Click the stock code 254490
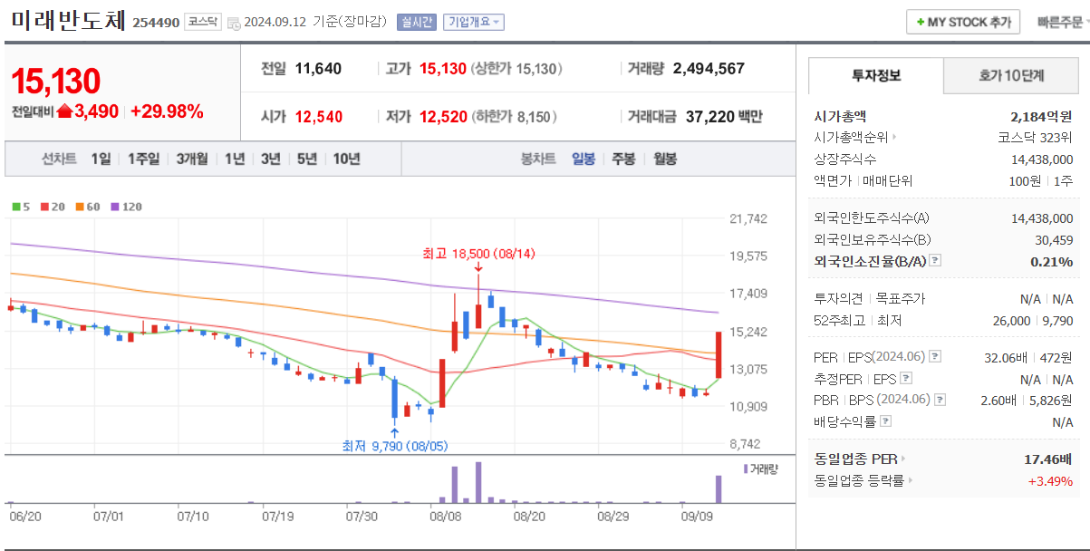 click(156, 23)
